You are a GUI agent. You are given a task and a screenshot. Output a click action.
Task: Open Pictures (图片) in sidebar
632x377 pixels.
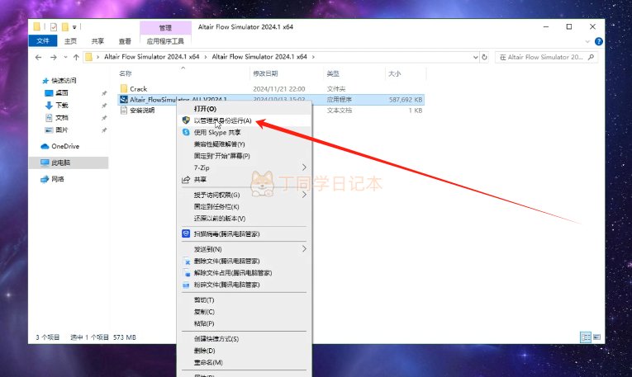pyautogui.click(x=61, y=130)
